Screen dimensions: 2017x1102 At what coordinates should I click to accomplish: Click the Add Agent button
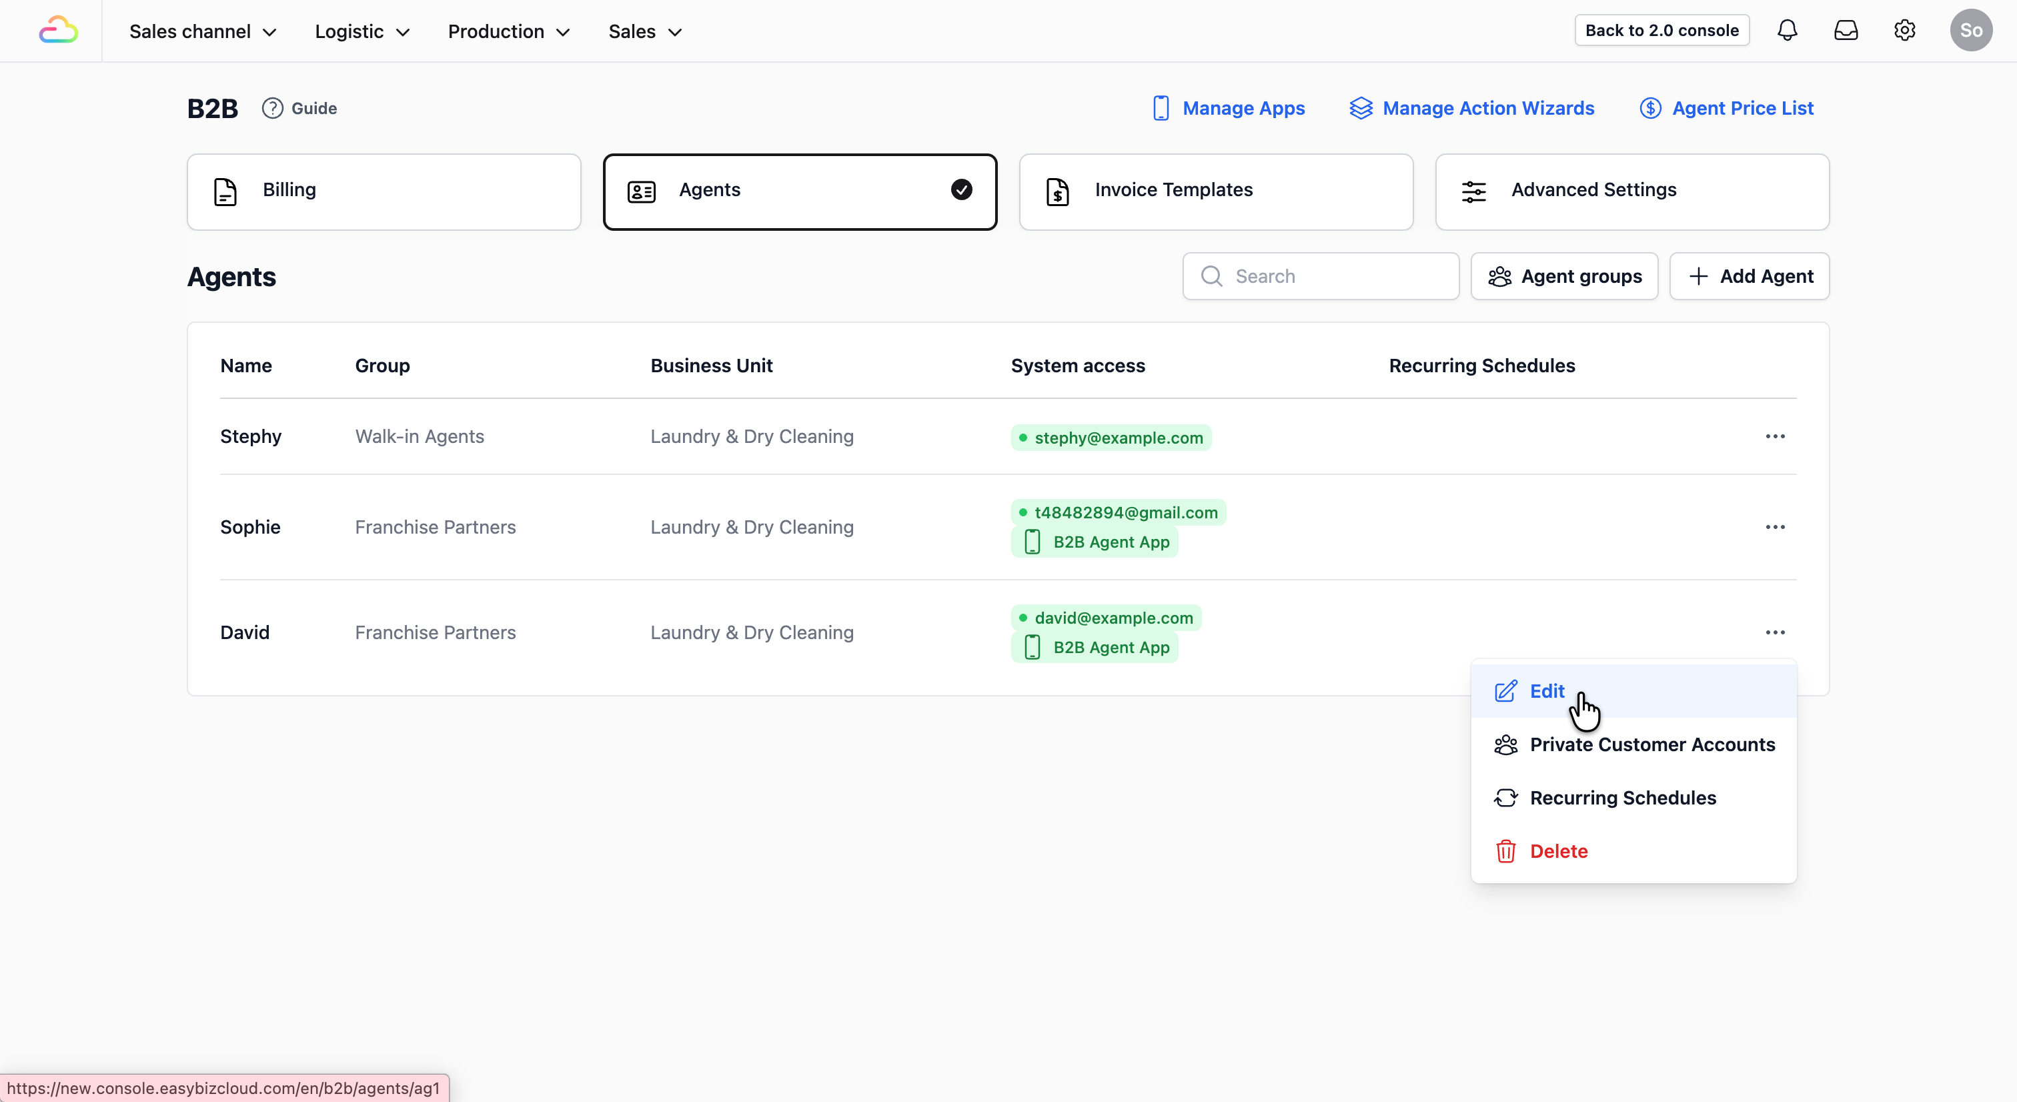click(x=1750, y=275)
